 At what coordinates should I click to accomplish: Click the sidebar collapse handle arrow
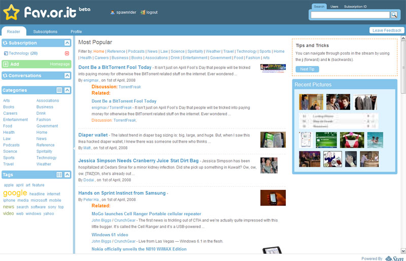(x=74, y=148)
